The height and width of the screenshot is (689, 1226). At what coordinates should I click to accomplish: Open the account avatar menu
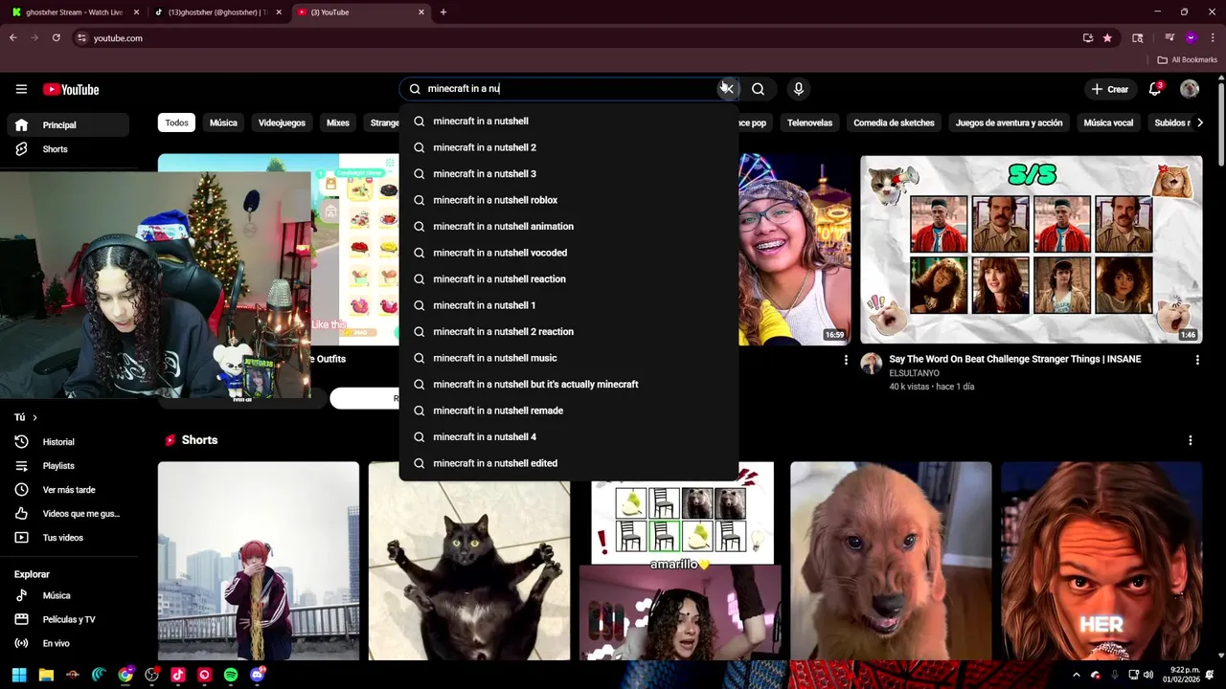click(1190, 89)
